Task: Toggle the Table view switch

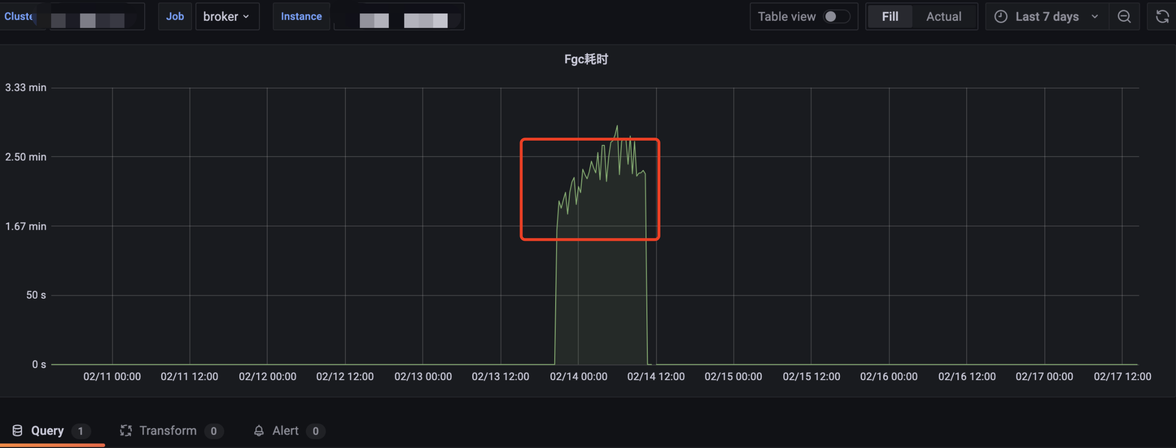Action: 837,16
